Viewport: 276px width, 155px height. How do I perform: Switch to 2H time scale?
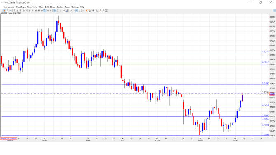35,11
